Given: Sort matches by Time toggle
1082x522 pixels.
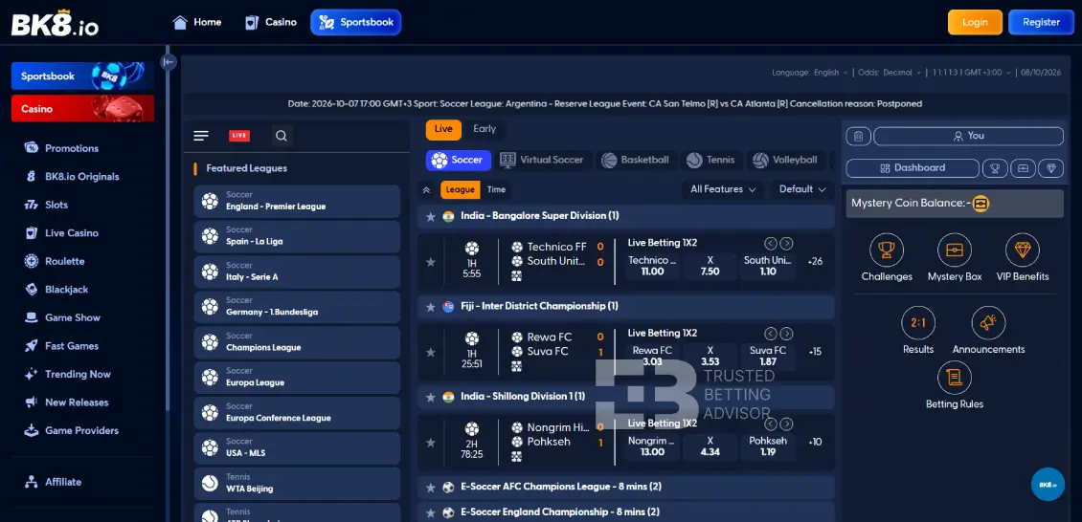Looking at the screenshot, I should tap(496, 190).
